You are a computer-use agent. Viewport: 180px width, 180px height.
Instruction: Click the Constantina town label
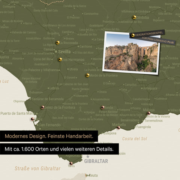[x=91, y=13]
